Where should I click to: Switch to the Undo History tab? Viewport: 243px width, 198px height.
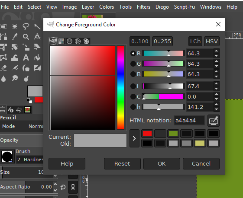coord(19,110)
